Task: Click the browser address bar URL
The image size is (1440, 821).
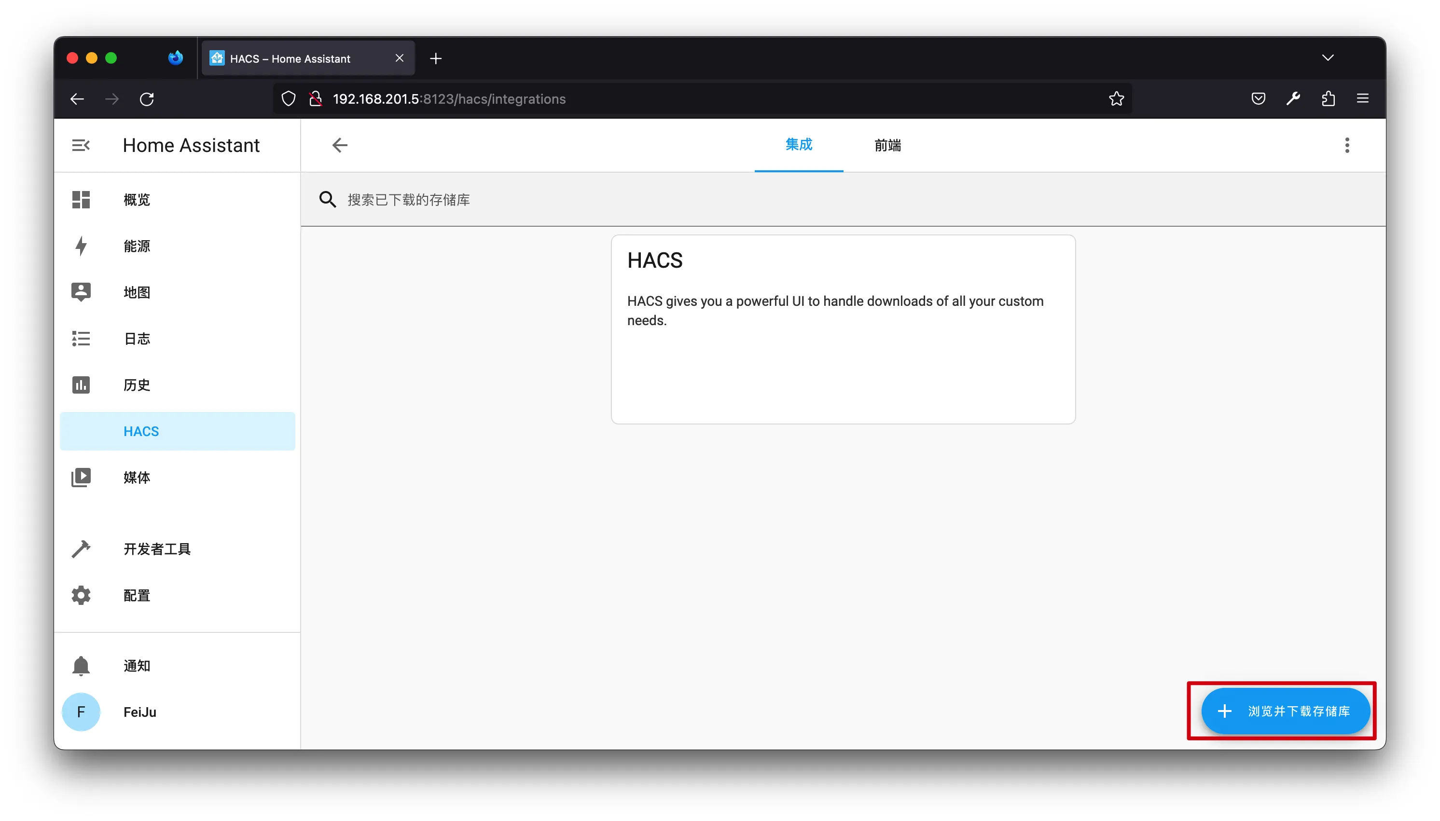Action: (x=449, y=99)
